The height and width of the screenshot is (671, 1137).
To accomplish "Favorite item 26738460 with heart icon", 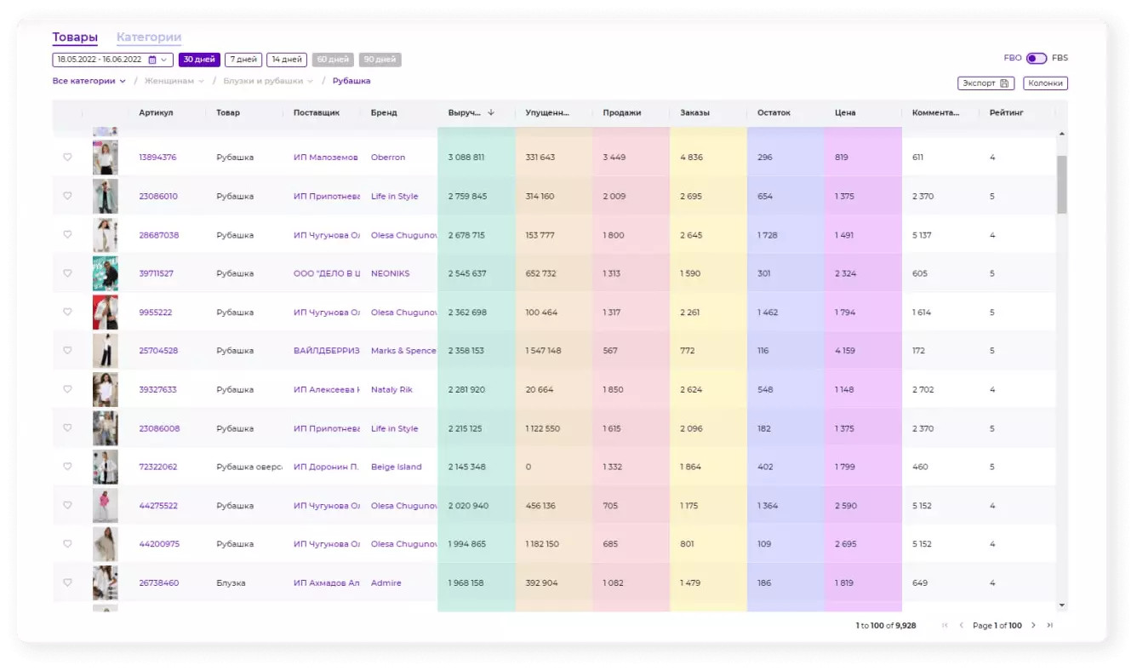I will coord(67,583).
